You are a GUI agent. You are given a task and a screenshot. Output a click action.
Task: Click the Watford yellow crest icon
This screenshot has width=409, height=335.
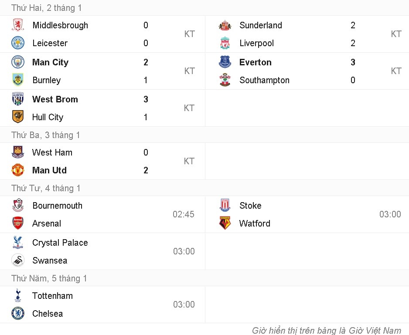[225, 223]
